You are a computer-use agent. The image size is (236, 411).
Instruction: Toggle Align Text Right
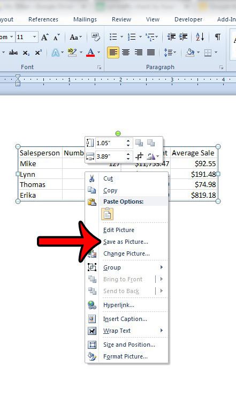(x=139, y=53)
